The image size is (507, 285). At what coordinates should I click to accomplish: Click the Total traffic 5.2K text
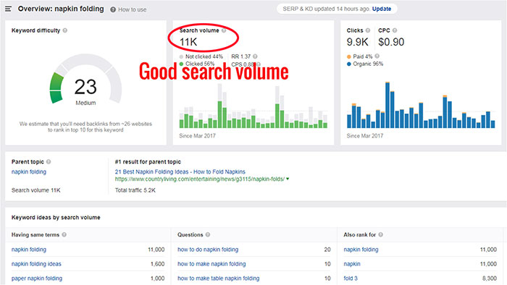(135, 190)
